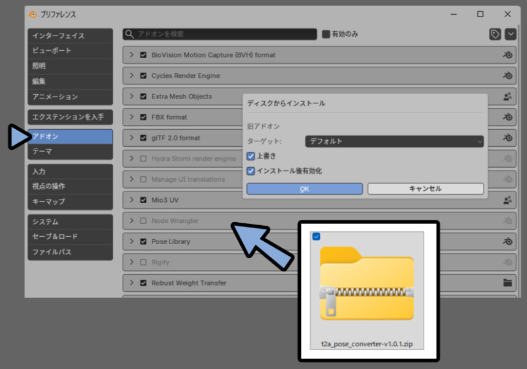The height and width of the screenshot is (369, 527).
Task: Click community icon on Extra Mesh Objects row
Action: [507, 97]
